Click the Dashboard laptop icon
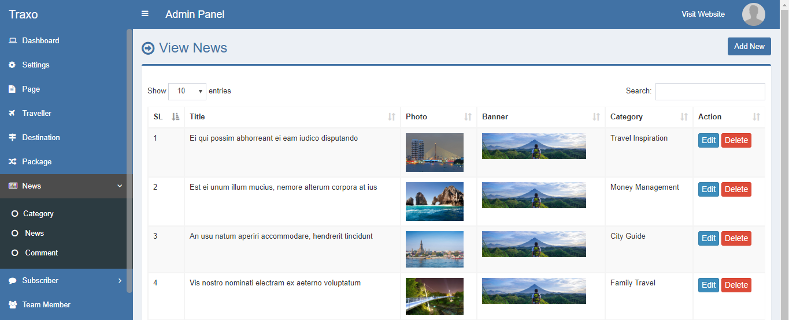789x320 pixels. click(12, 41)
